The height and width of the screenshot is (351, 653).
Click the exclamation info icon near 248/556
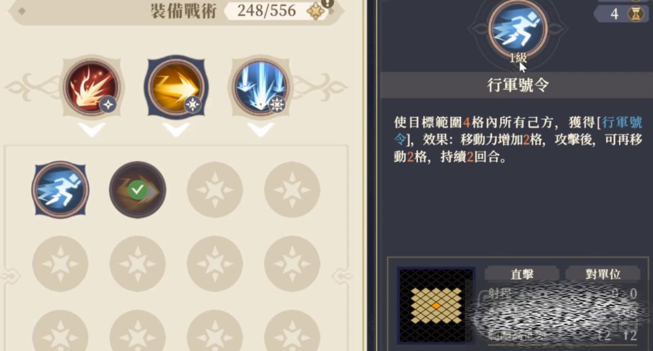click(x=328, y=3)
